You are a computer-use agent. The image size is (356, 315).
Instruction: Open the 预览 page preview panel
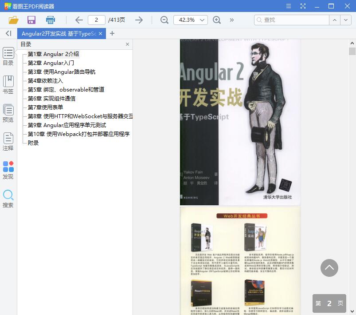8,113
